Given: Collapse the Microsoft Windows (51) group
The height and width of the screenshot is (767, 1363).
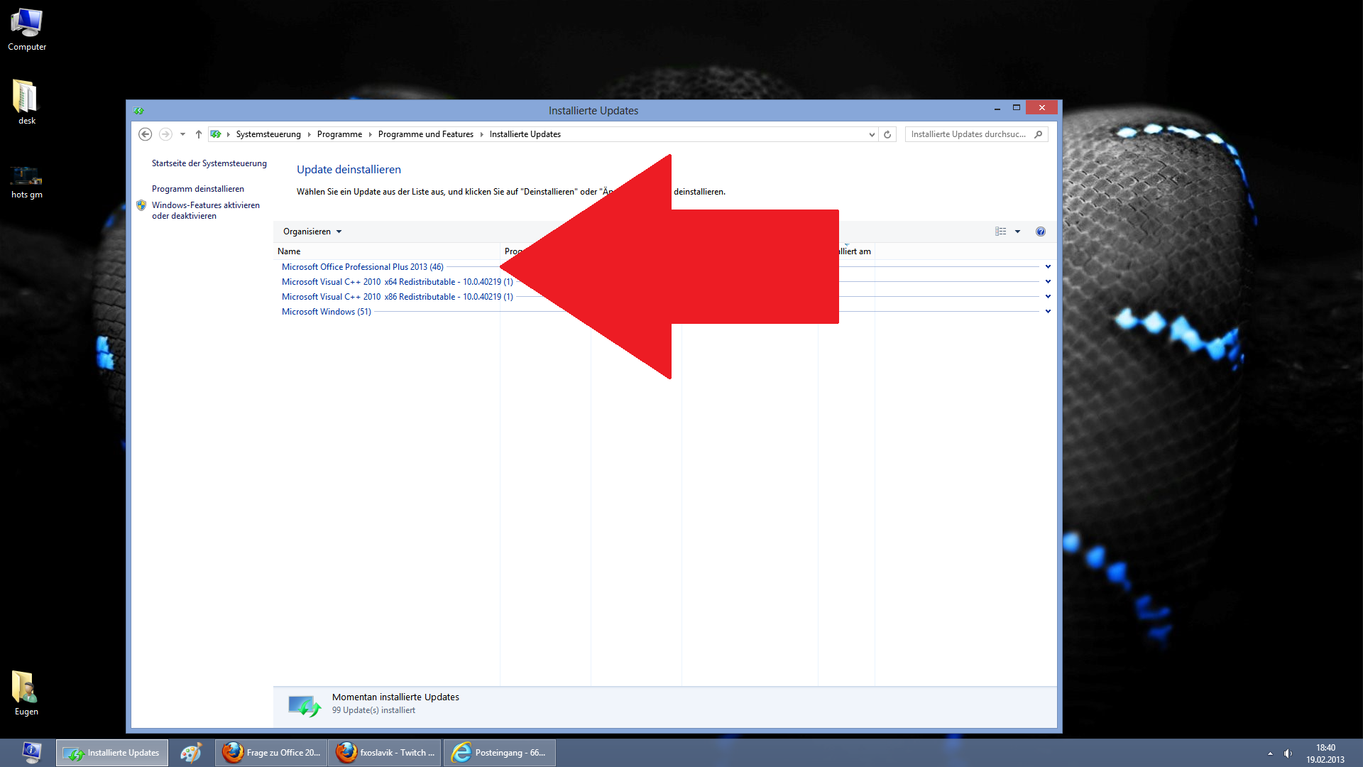Looking at the screenshot, I should (1048, 312).
